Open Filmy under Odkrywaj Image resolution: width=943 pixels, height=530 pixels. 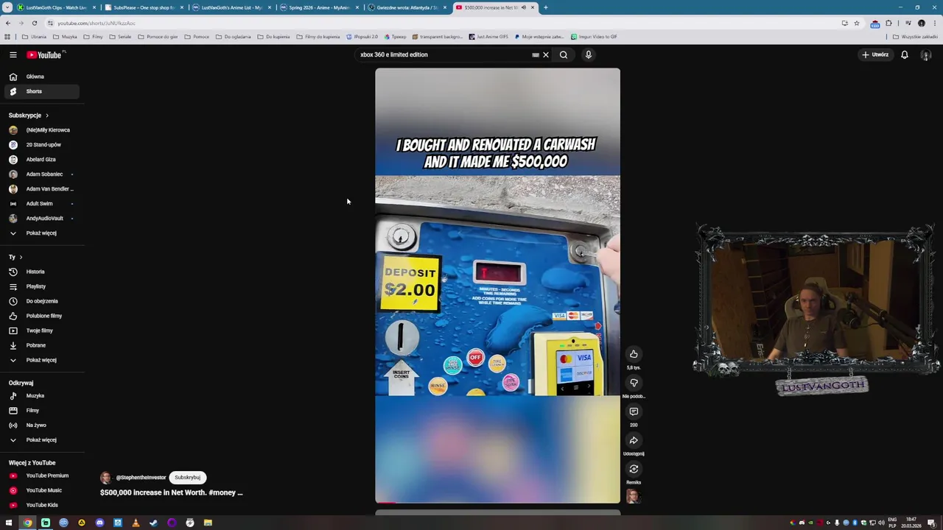point(43,410)
